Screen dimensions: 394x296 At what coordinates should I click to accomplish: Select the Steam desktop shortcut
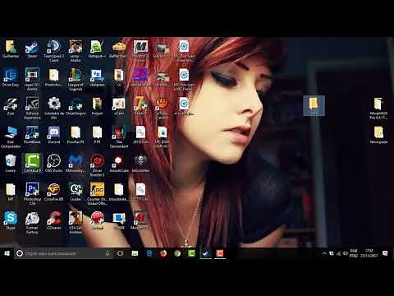32,49
